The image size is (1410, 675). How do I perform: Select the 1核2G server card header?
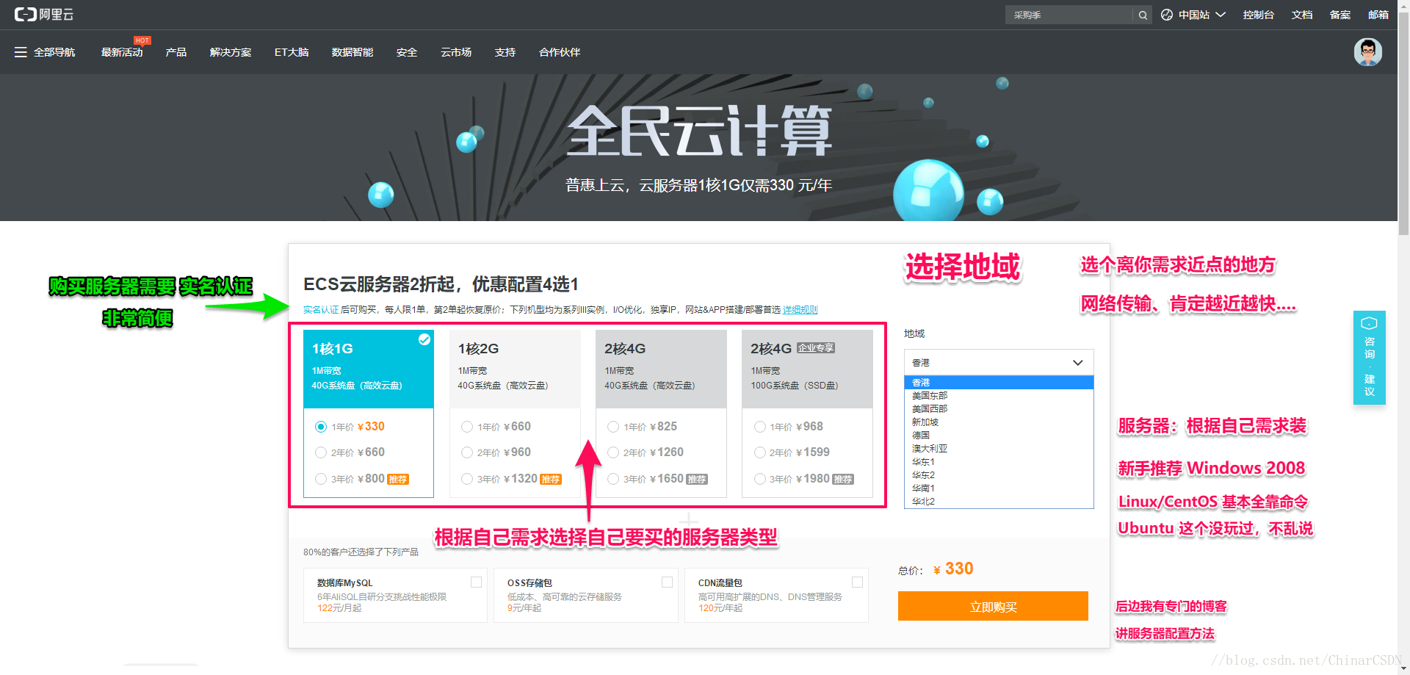[515, 369]
